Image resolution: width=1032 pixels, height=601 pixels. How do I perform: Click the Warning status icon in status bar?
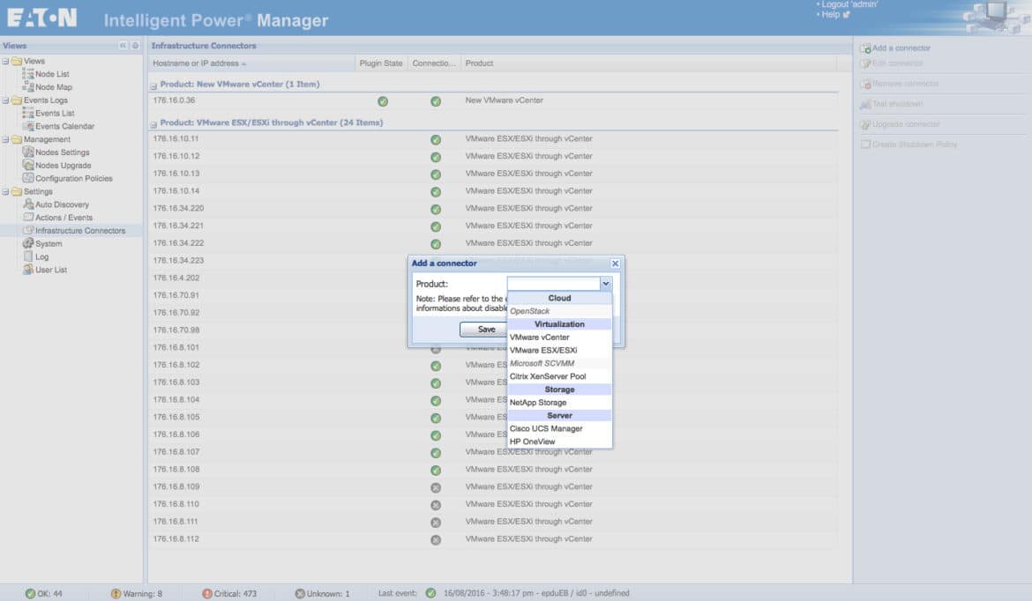(116, 593)
